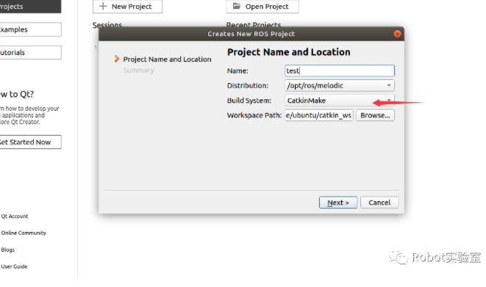Focus the Name input field containing test

tap(340, 70)
